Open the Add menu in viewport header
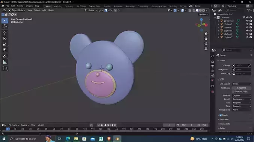The image size is (254, 142). click(44, 10)
